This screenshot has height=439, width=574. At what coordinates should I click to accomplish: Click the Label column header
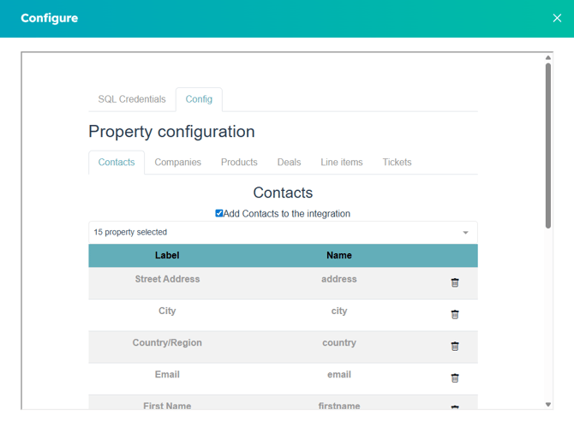point(167,255)
